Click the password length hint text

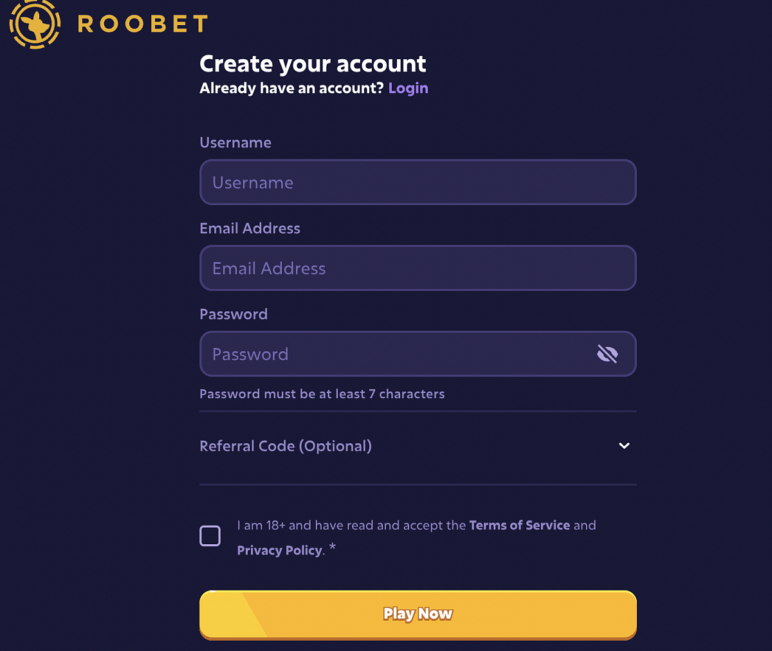tap(322, 394)
